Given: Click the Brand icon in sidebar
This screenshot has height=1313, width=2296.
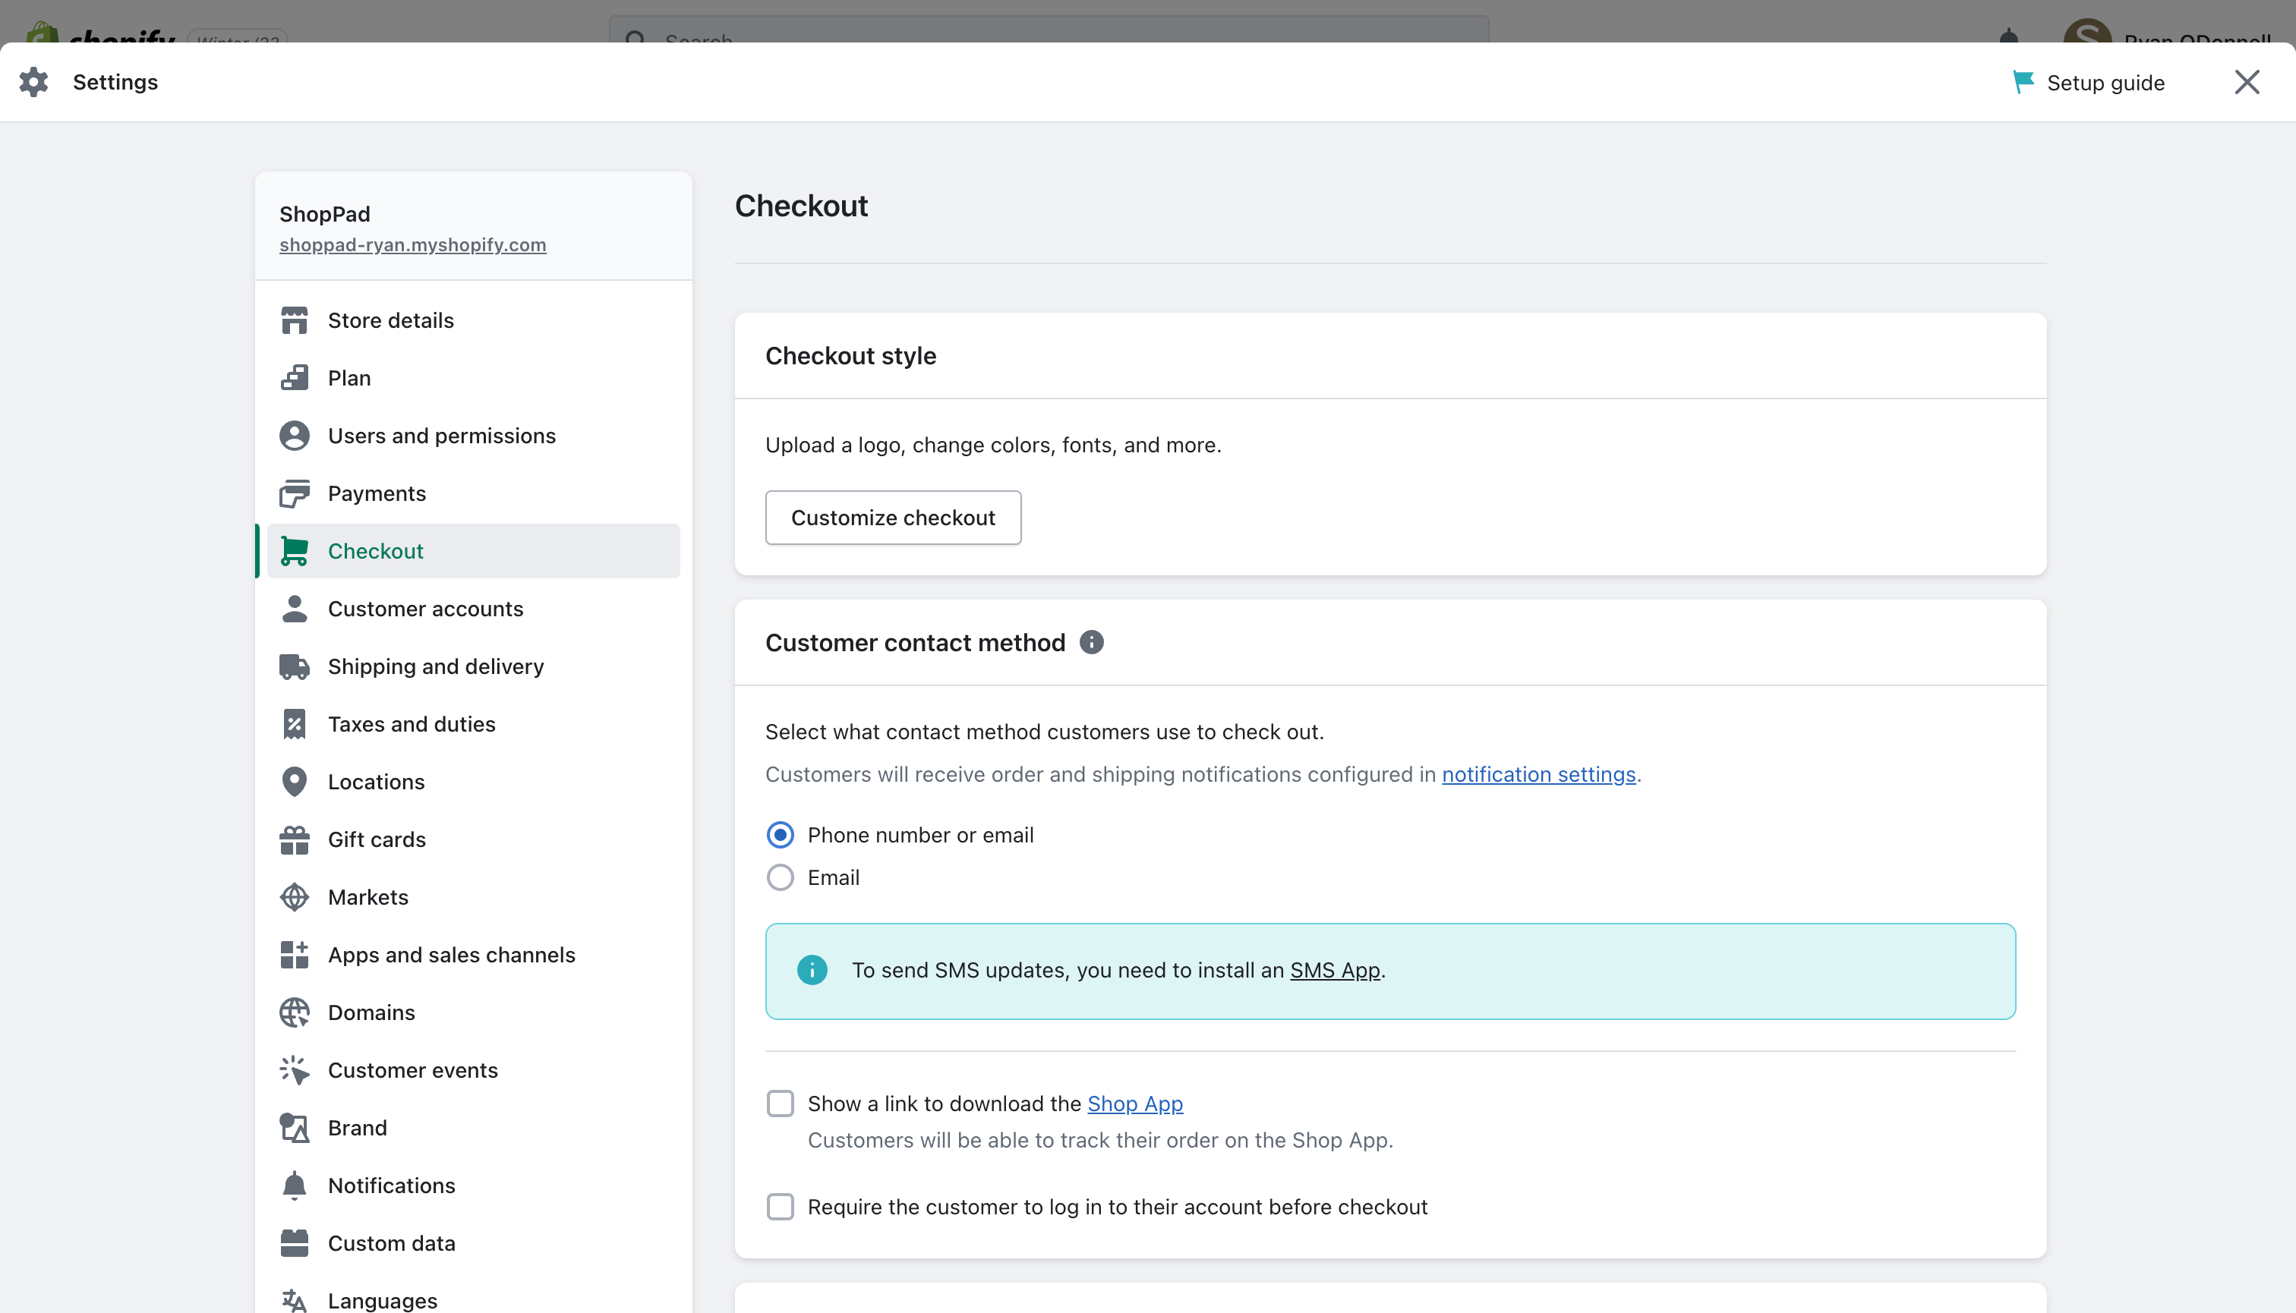Looking at the screenshot, I should (294, 1129).
